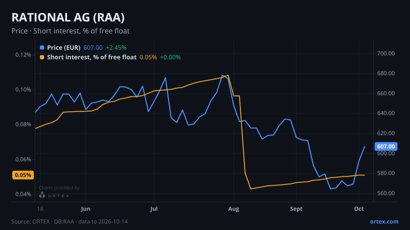The height and width of the screenshot is (230, 410).
Task: Click the 560.00 right axis label
Action: [386, 193]
